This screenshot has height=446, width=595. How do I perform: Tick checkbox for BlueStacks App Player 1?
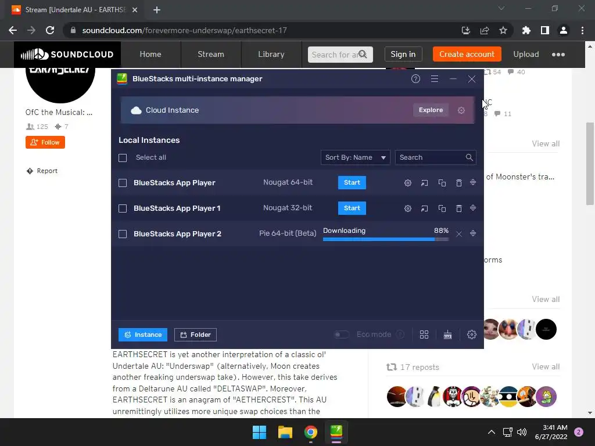123,208
